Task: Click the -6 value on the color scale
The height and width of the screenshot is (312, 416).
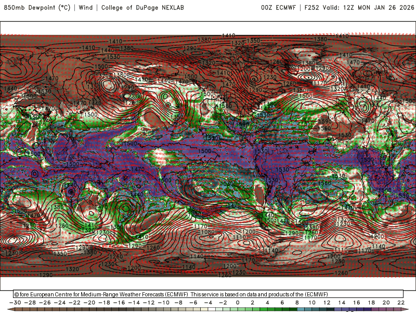Action: coord(193,303)
